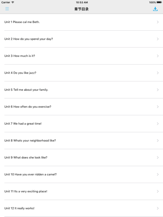Select Unit 4 Do you like jazz
This screenshot has height=217, width=163.
click(x=81, y=73)
